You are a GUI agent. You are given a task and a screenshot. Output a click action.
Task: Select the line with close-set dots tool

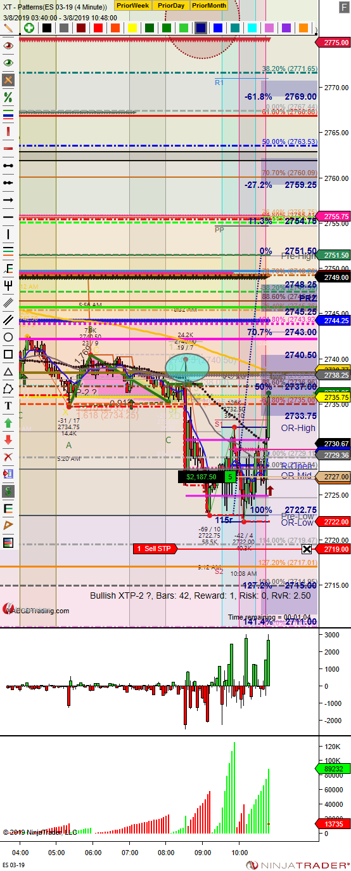tap(8, 183)
